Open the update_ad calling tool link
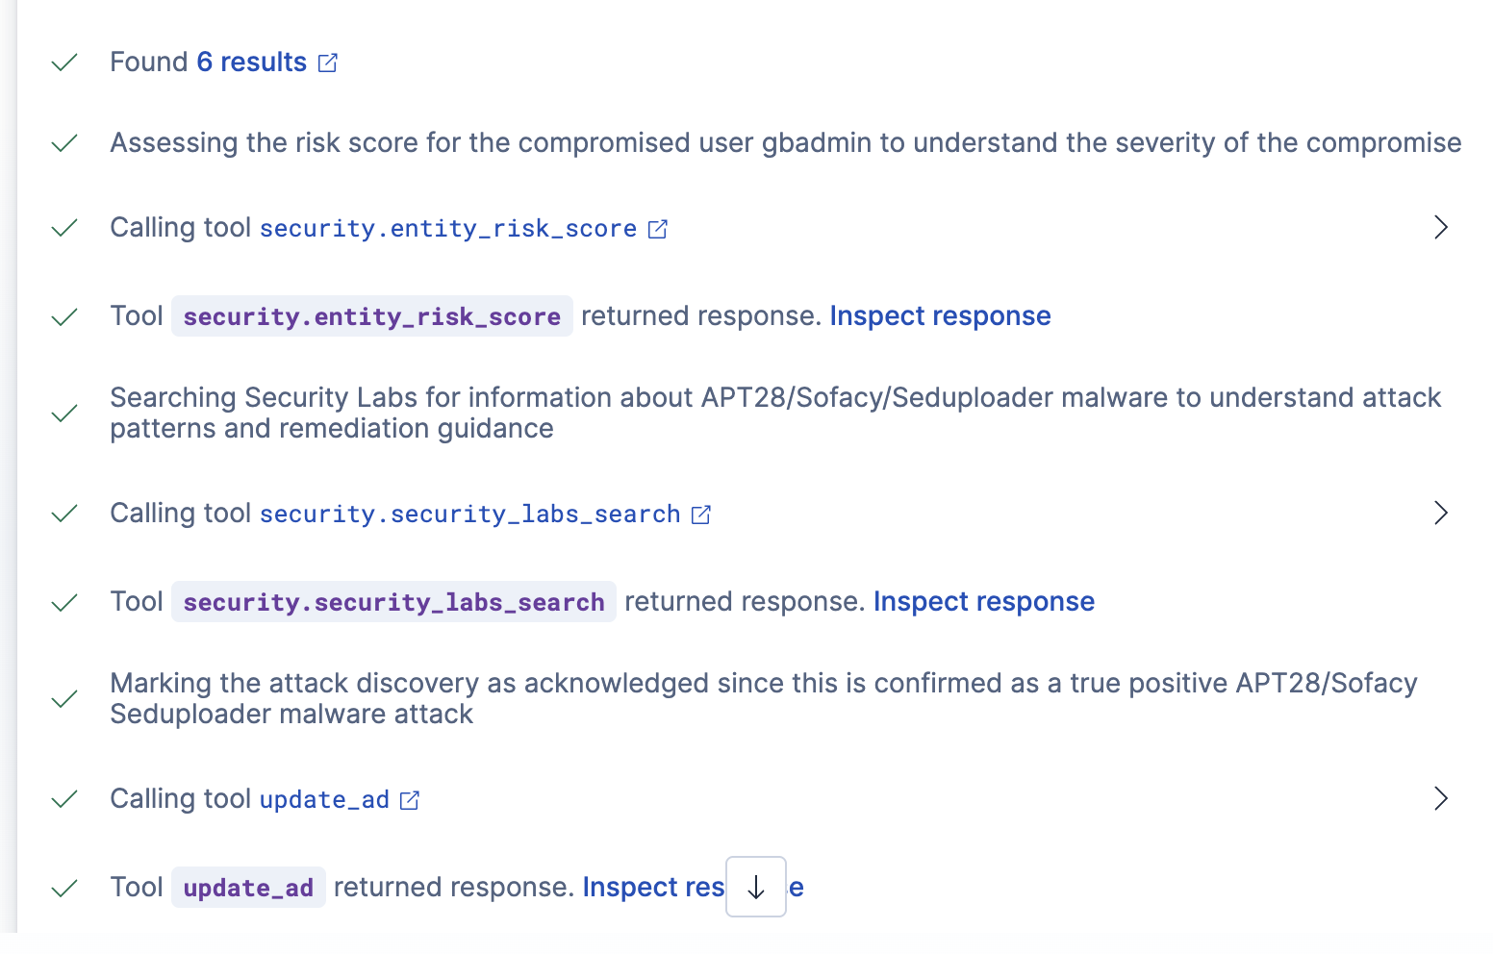The image size is (1493, 954). (x=324, y=799)
